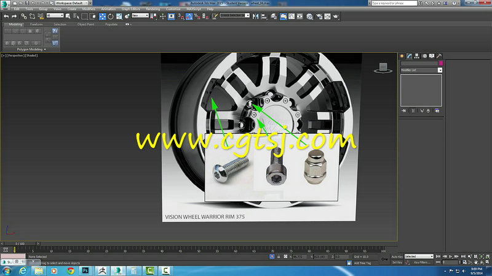The image size is (492, 276).
Task: Activate the Select and Move tool
Action: (x=102, y=17)
